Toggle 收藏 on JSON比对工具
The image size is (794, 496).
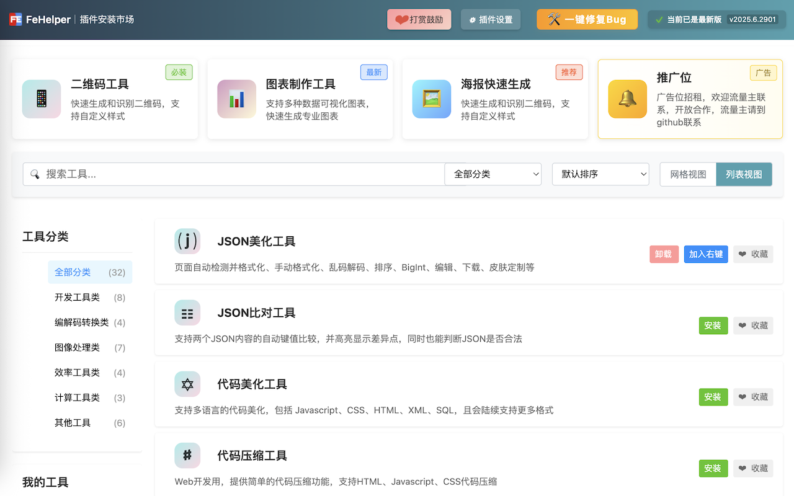point(753,325)
